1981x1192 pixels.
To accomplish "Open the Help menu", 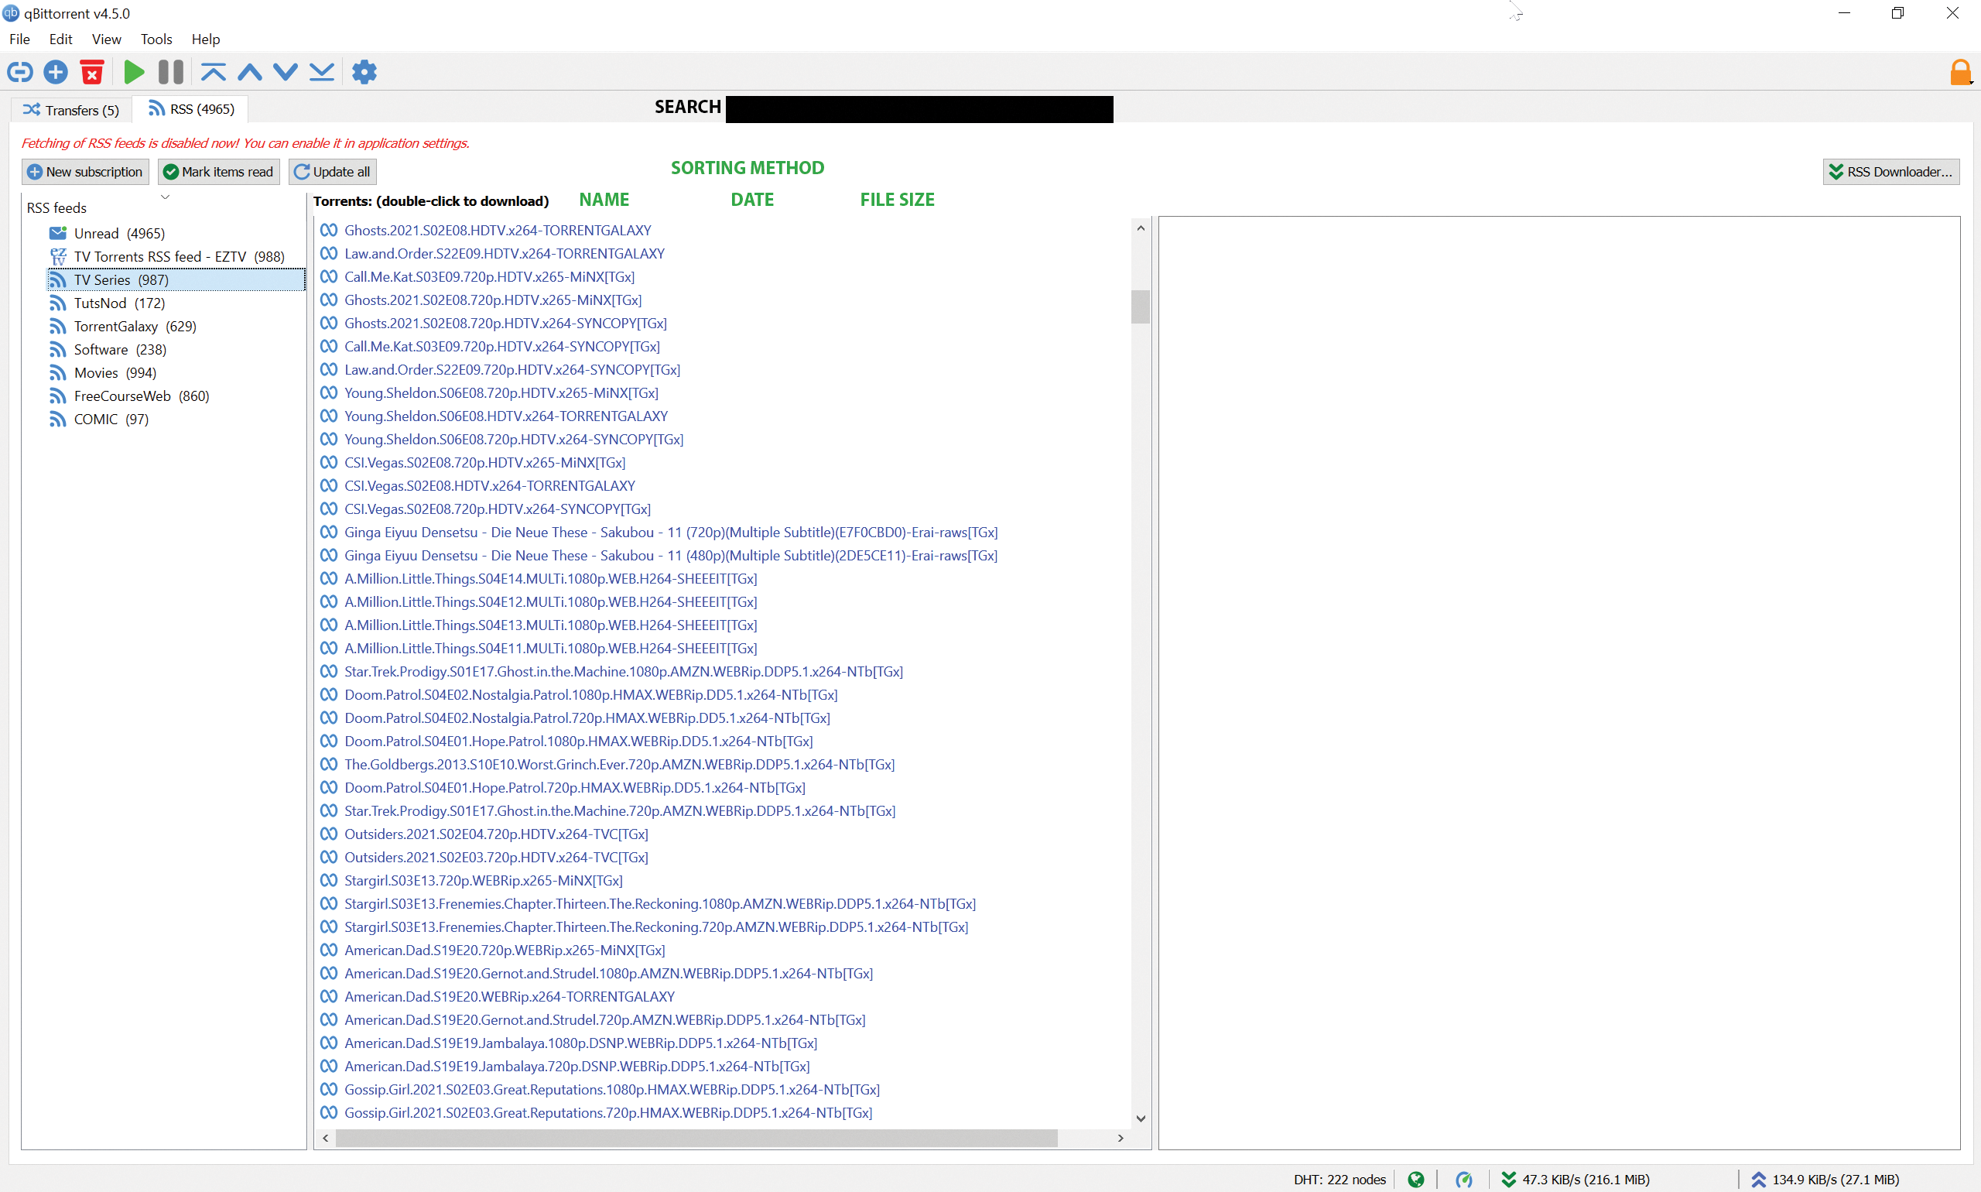I will pos(206,39).
